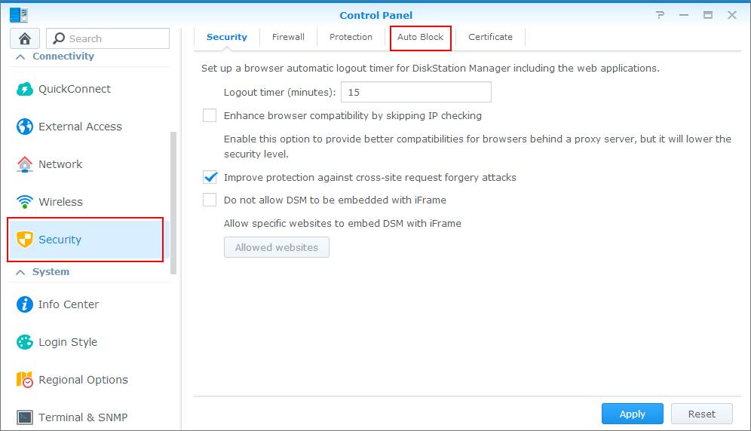Viewport: 751px width, 431px height.
Task: Click the Home icon button
Action: [x=25, y=38]
